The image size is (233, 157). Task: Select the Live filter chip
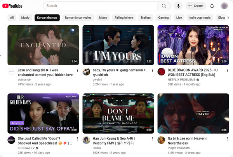[179, 18]
